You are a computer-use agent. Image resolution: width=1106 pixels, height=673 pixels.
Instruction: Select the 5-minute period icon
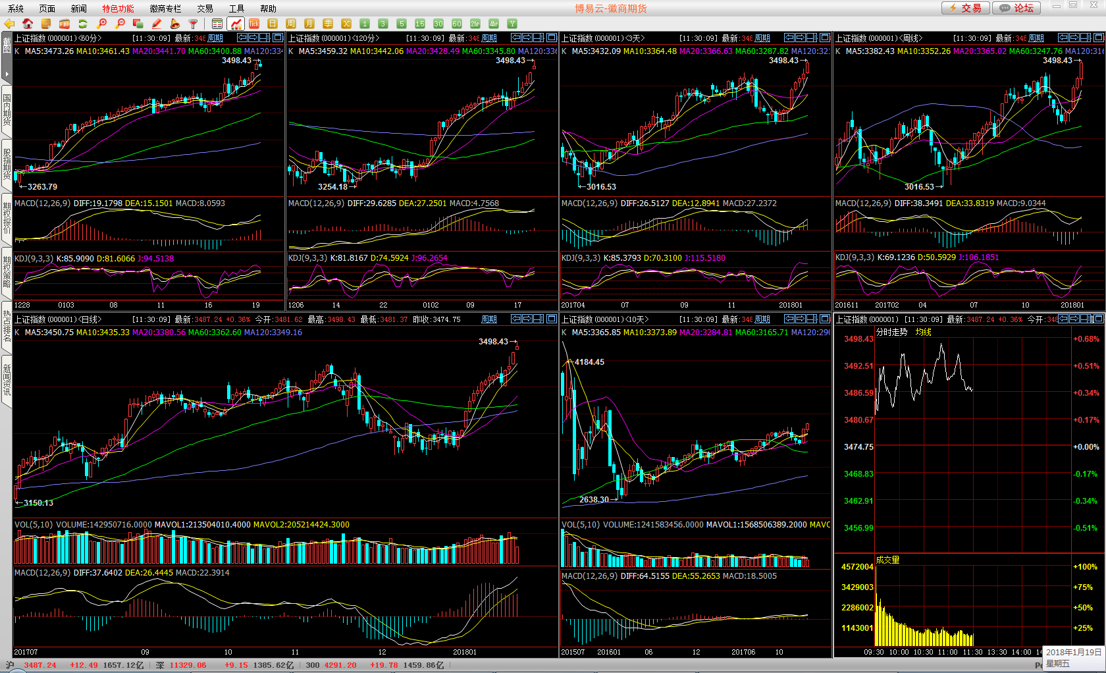coord(402,24)
